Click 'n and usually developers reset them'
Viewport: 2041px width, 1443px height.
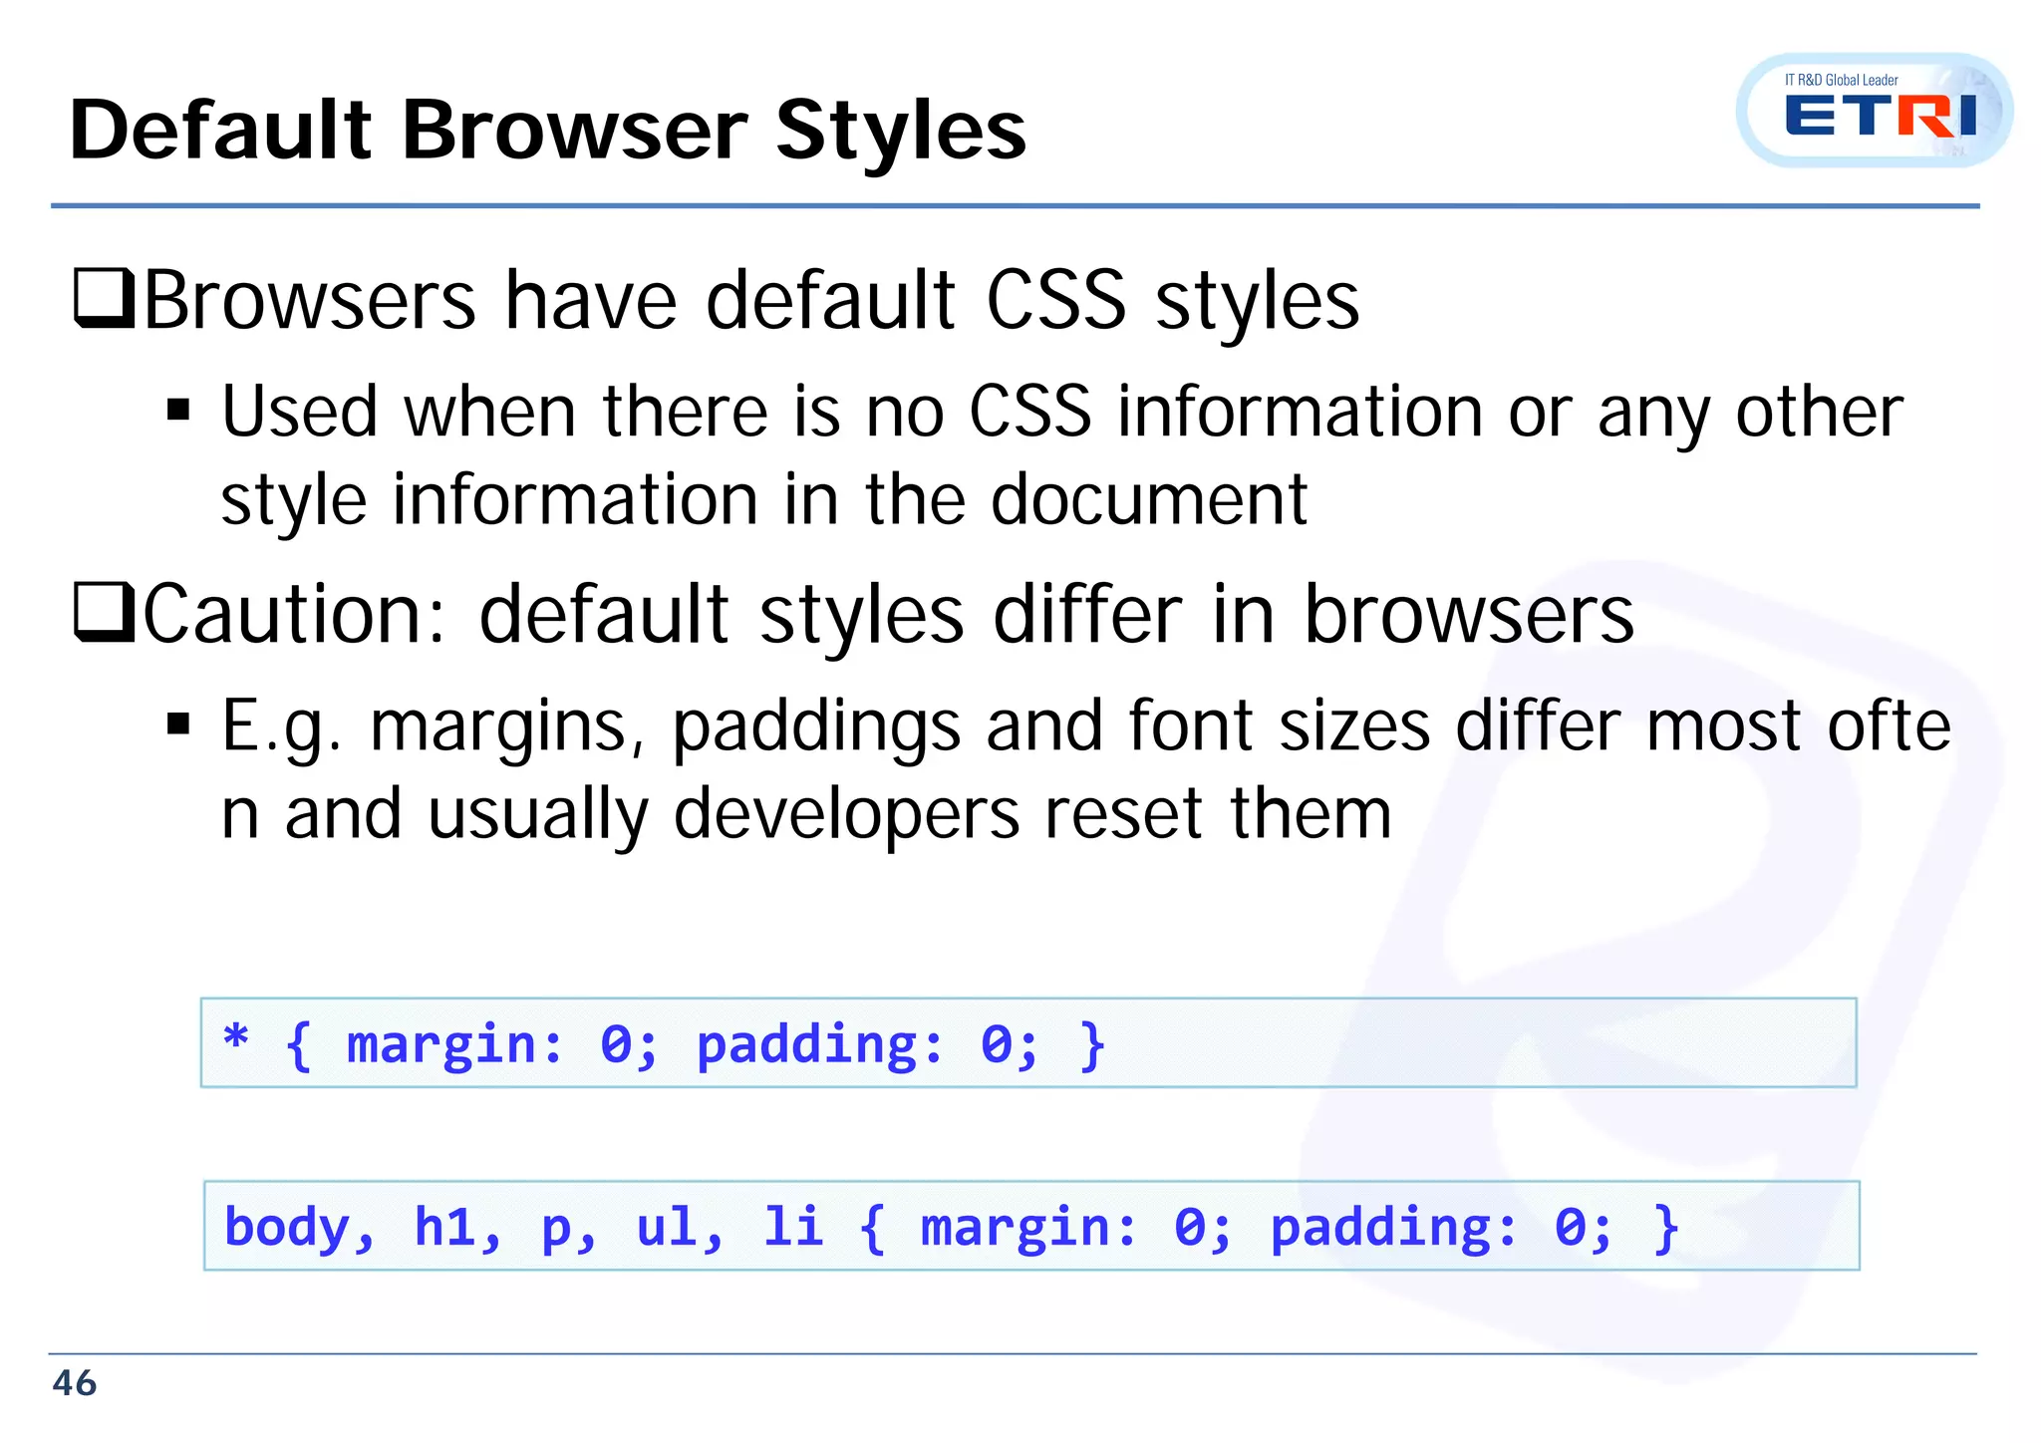805,816
